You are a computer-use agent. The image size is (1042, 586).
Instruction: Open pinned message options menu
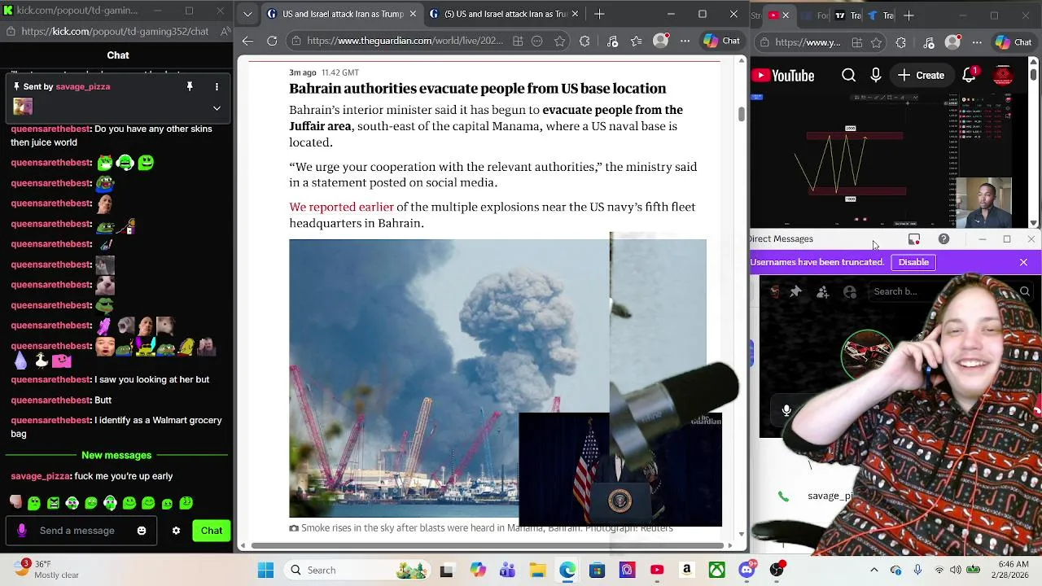coord(217,86)
